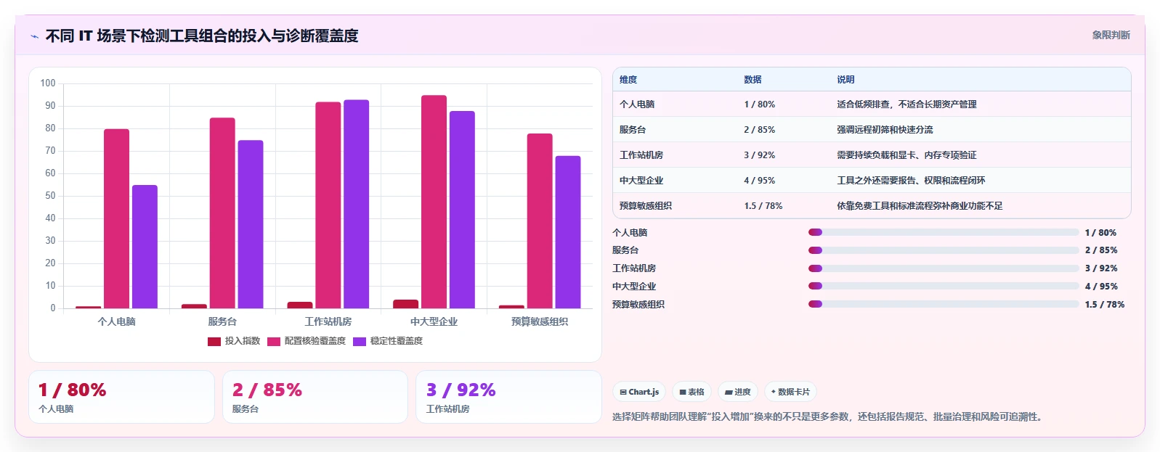This screenshot has width=1160, height=452.
Task: Select the 表格 tag chip
Action: 691,392
